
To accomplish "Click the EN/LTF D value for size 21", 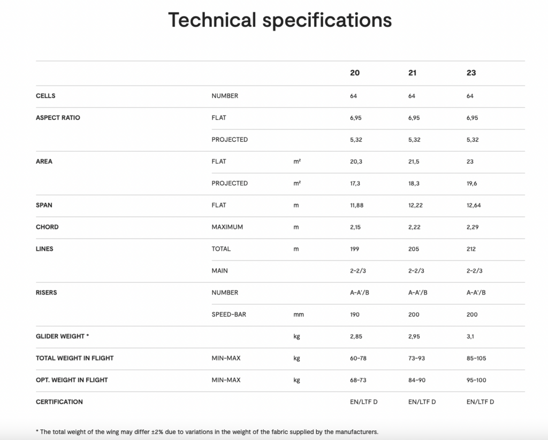I will (x=422, y=402).
